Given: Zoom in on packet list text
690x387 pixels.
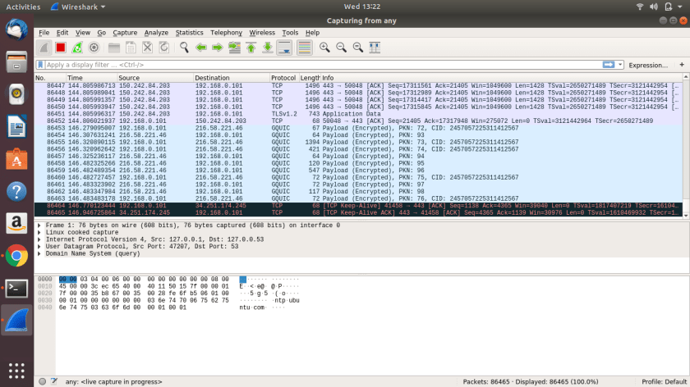Looking at the screenshot, I should [324, 48].
